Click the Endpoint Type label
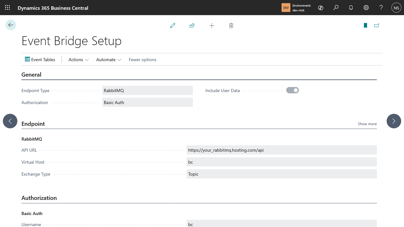The width and height of the screenshot is (404, 227). (x=35, y=90)
